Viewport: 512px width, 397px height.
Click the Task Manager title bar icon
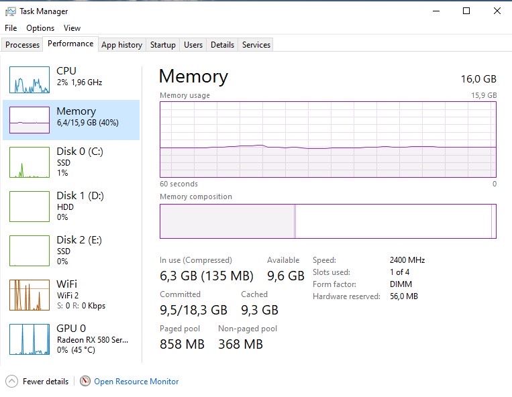11,11
